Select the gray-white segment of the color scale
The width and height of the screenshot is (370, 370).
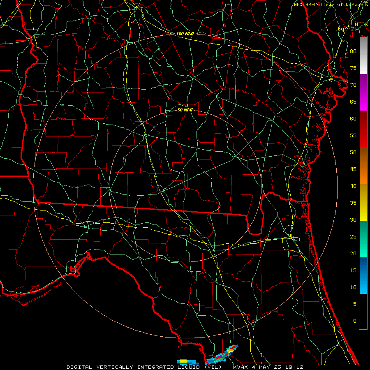363,55
